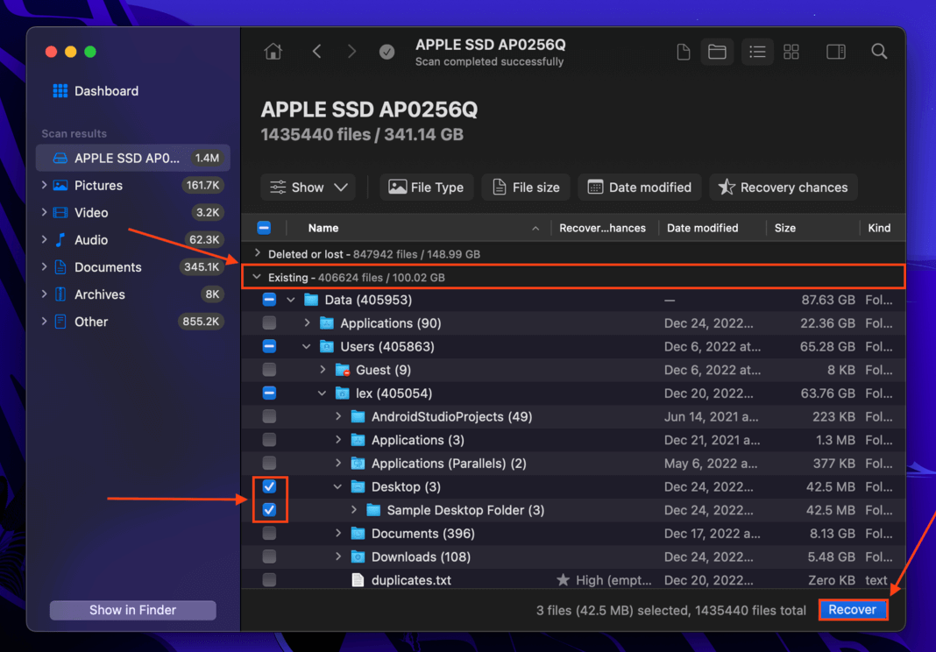Expand the Sample Desktop Folder

tap(353, 510)
